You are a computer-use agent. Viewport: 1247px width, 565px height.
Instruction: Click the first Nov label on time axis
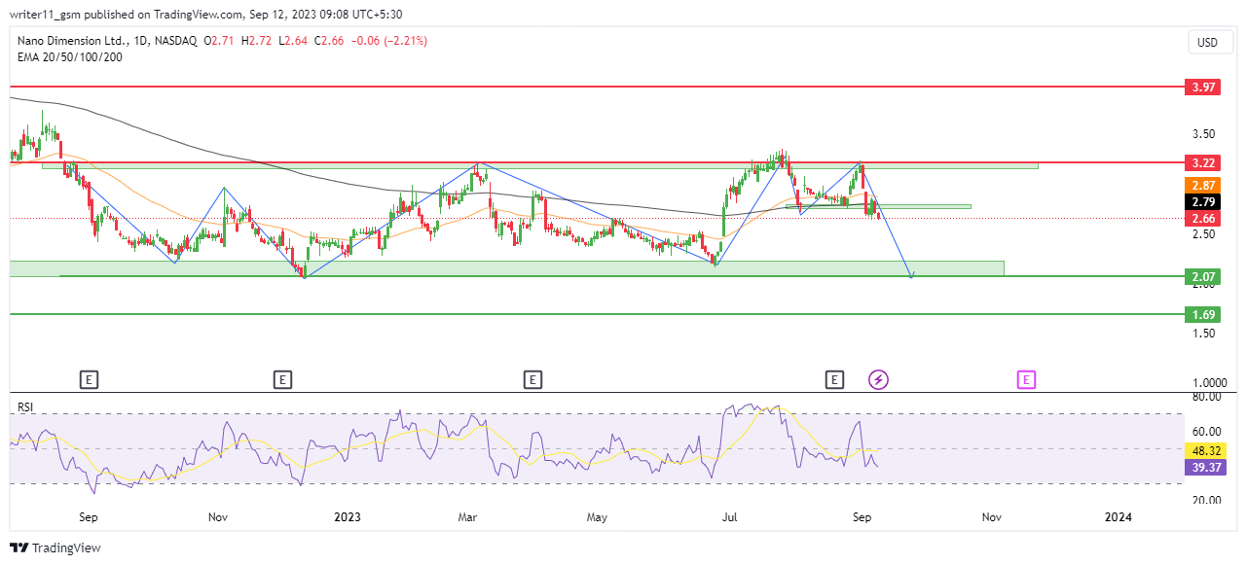[217, 518]
